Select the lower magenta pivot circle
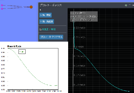The image size is (134, 93). coord(2,9)
